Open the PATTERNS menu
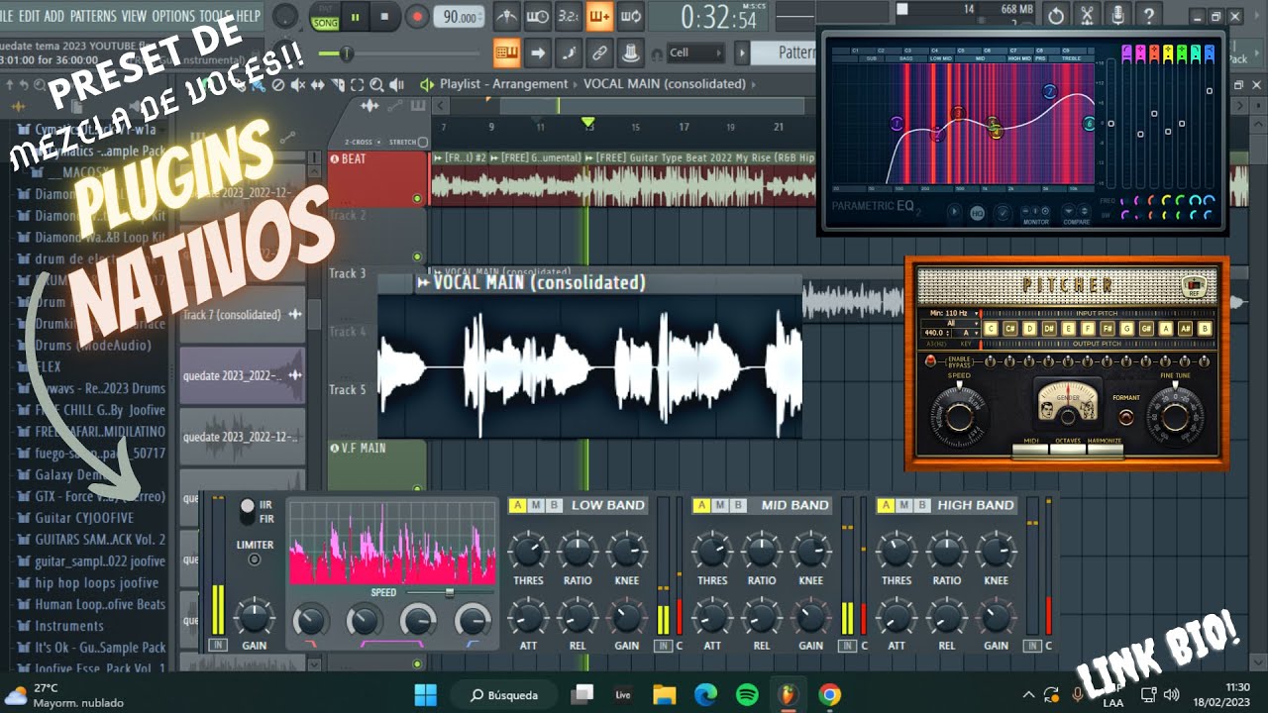The image size is (1268, 713). coord(93,16)
